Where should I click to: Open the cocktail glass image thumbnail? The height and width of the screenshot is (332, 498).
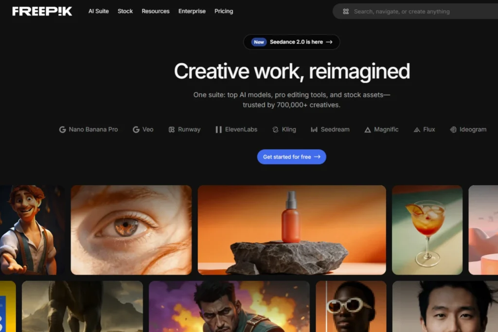tap(427, 229)
